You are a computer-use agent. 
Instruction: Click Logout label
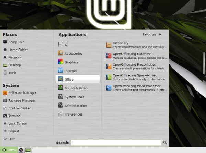coord(14,131)
